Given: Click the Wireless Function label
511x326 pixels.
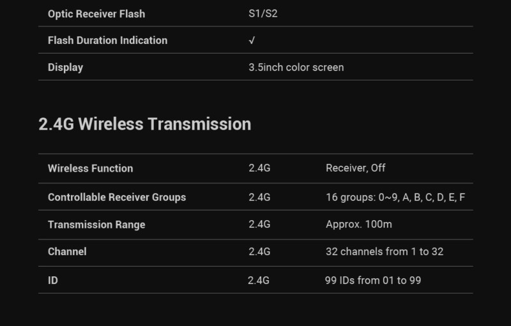Looking at the screenshot, I should point(90,168).
